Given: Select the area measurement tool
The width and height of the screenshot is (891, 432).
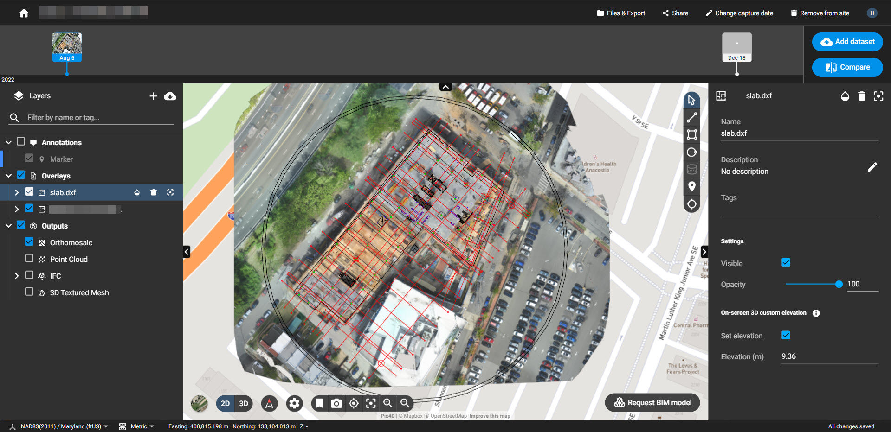Looking at the screenshot, I should click(691, 134).
